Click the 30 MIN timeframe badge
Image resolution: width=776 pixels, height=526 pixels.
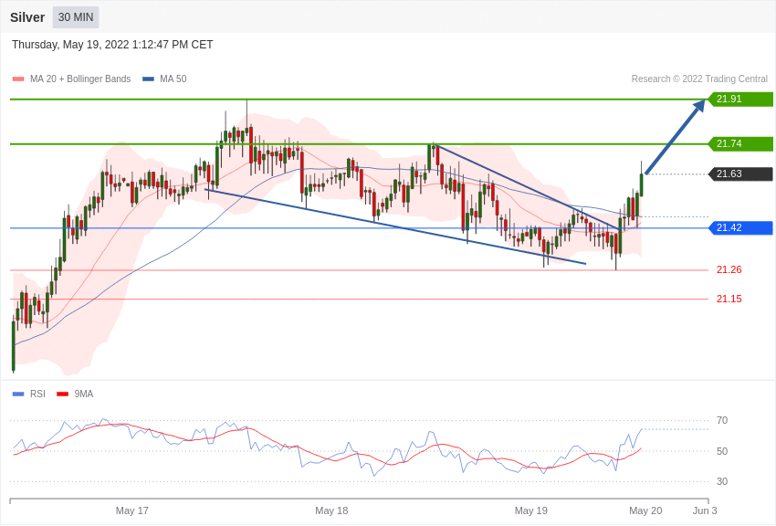[76, 17]
